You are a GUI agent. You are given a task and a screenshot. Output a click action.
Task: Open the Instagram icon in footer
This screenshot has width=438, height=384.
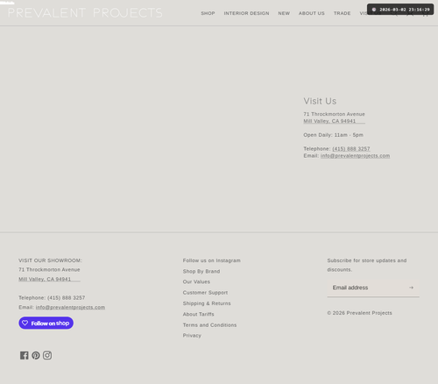pyautogui.click(x=47, y=355)
